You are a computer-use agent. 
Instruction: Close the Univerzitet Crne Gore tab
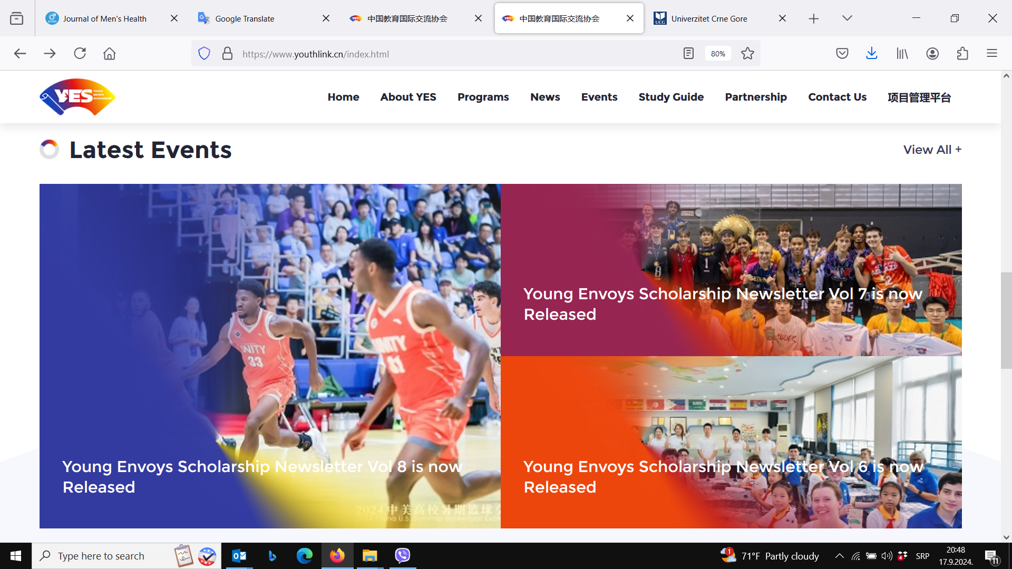pyautogui.click(x=782, y=18)
